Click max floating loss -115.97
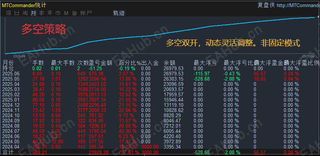Viewport: 320px width, 156px height. click(x=201, y=74)
